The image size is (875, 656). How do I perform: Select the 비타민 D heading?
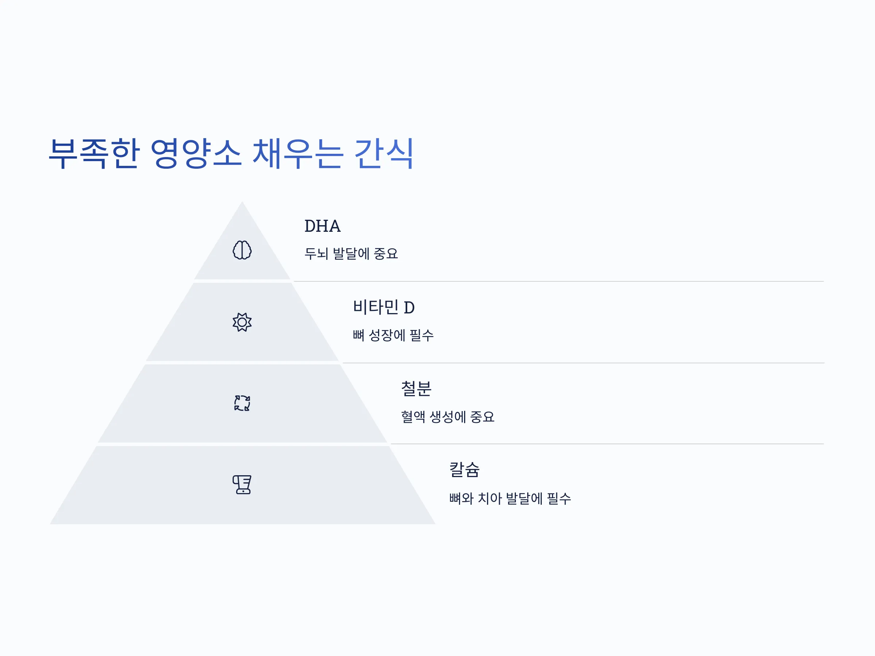click(384, 307)
